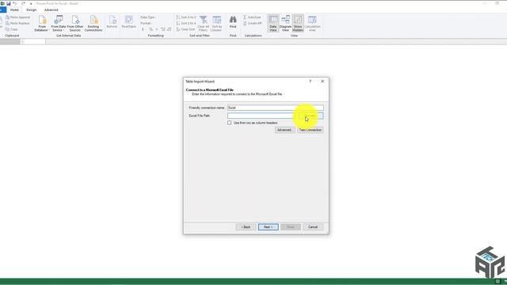Click the Browse button beside file path
The height and width of the screenshot is (285, 507).
[x=311, y=116]
